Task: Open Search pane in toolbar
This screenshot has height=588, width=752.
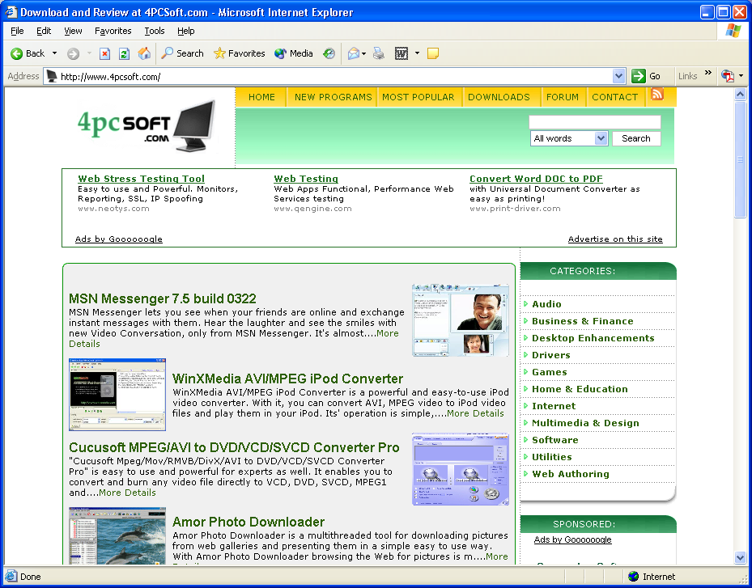Action: pyautogui.click(x=182, y=53)
